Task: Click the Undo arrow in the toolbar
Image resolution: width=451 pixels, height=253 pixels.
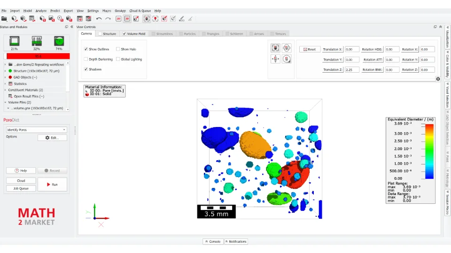Action: (99, 19)
